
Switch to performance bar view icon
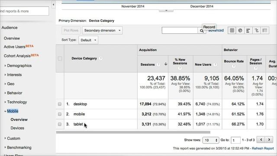click(x=248, y=30)
